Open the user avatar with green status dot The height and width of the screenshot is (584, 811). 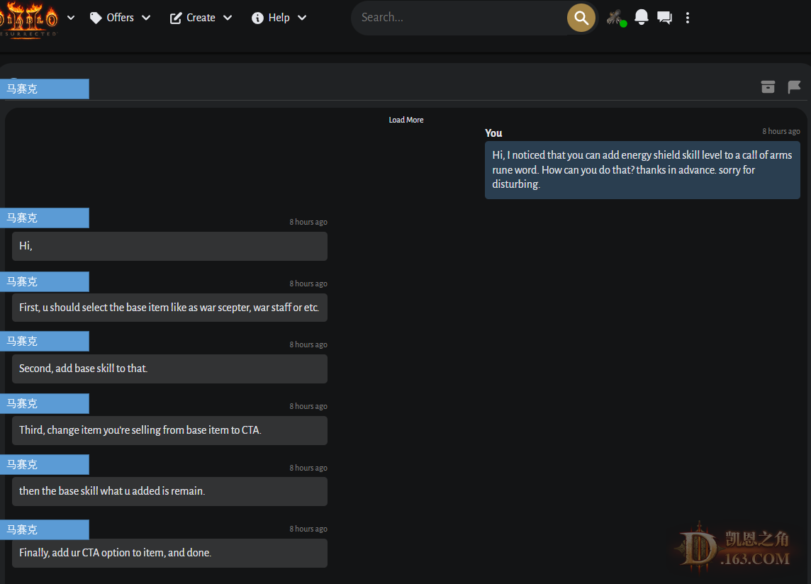coord(616,18)
